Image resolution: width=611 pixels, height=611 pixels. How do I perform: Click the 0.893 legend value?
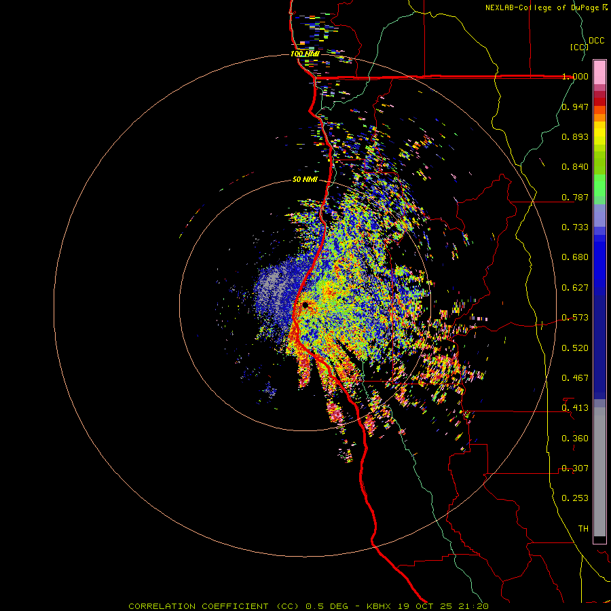tap(575, 136)
